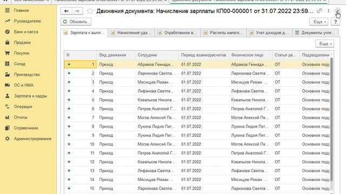Click the Зарплата и кадры person icon
This screenshot has width=346, height=194.
[7, 96]
